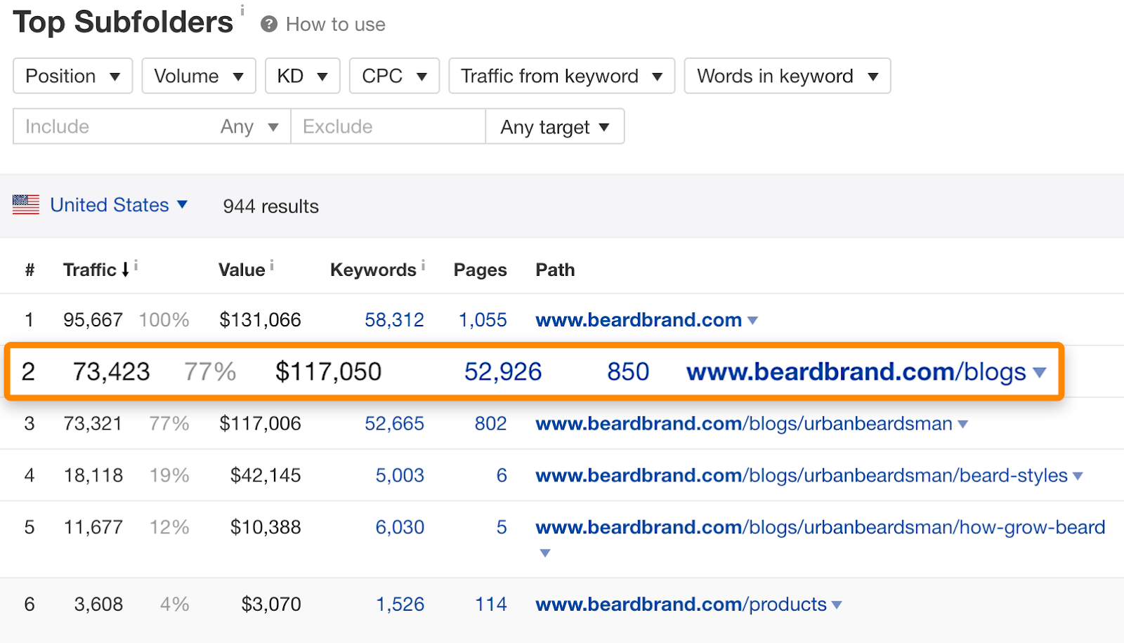Click the How to use help icon
Viewport: 1124px width, 643px height.
click(x=268, y=25)
